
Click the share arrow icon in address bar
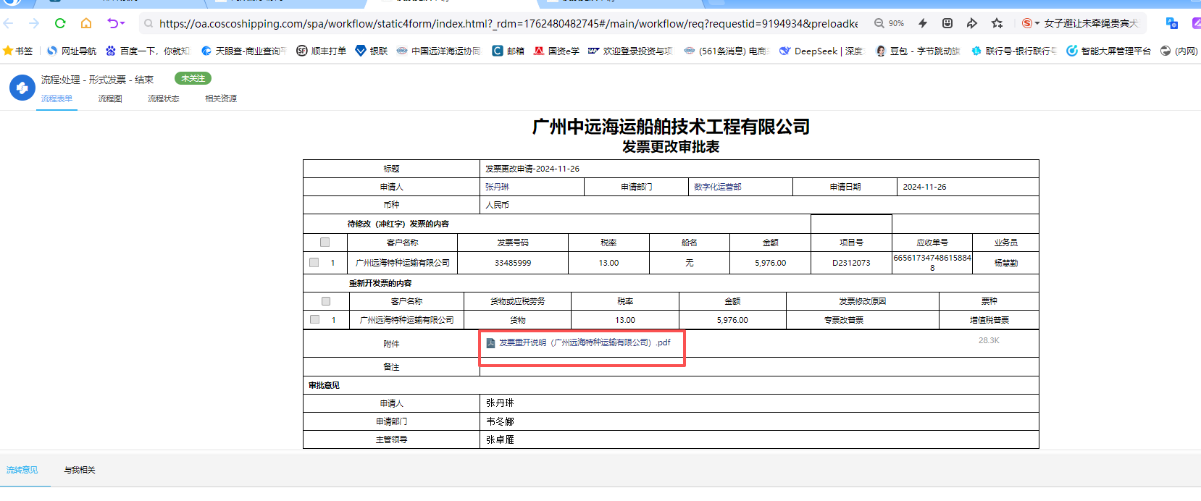point(971,23)
